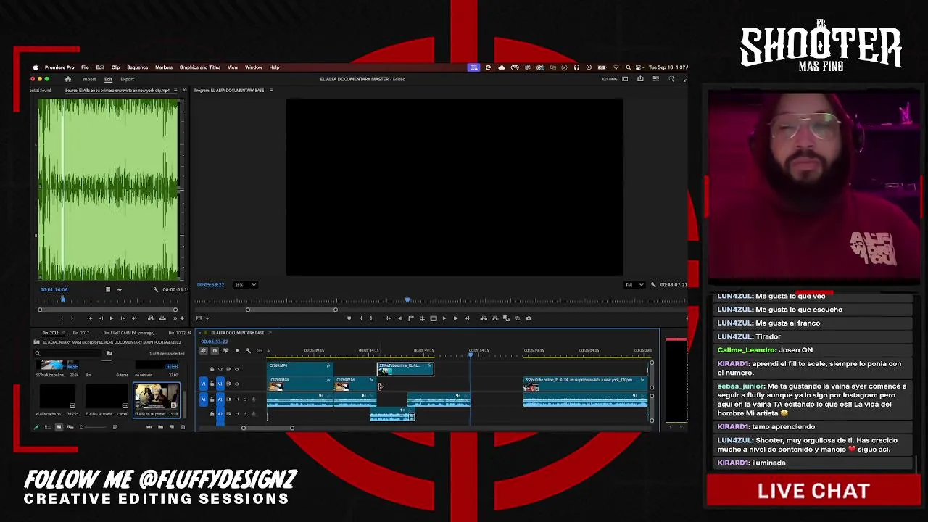Open timeline panel menu for EL ALFA DOCUMENTARY BASE
This screenshot has width=928, height=522.
[270, 333]
